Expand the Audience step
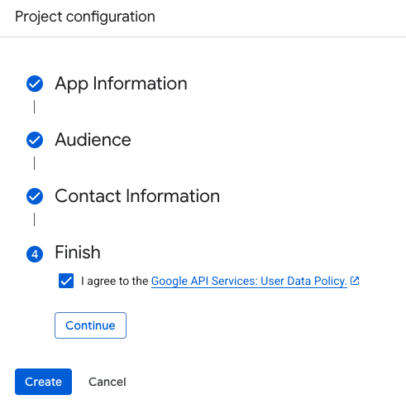The image size is (406, 419). [93, 140]
